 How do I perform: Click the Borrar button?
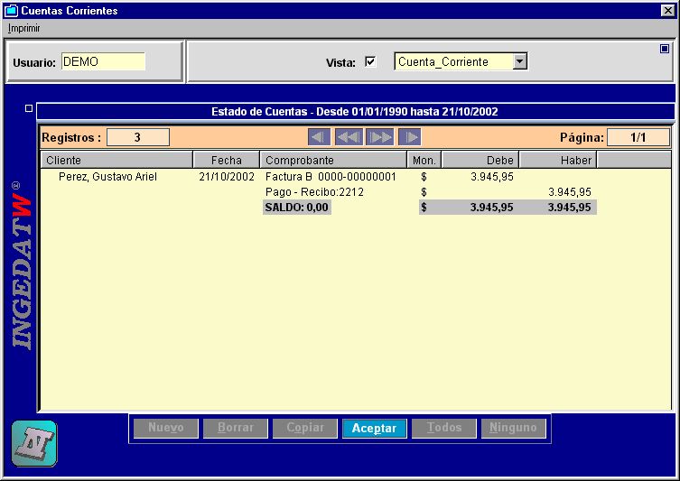point(236,428)
